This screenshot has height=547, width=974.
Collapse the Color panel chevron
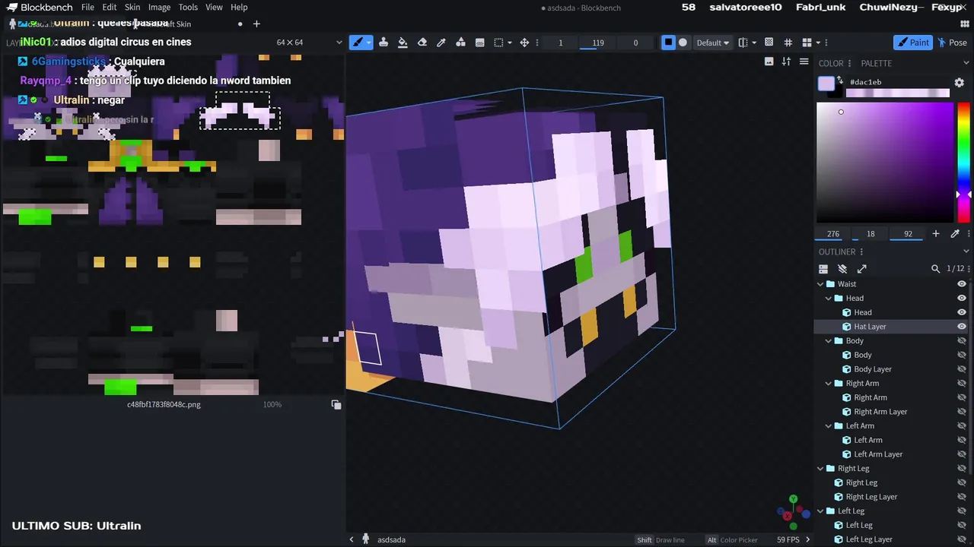tap(966, 63)
